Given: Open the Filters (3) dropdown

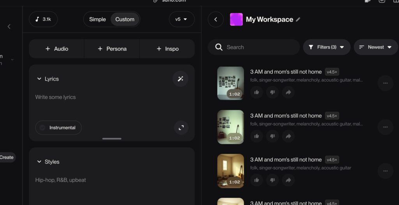Looking at the screenshot, I should click(327, 47).
